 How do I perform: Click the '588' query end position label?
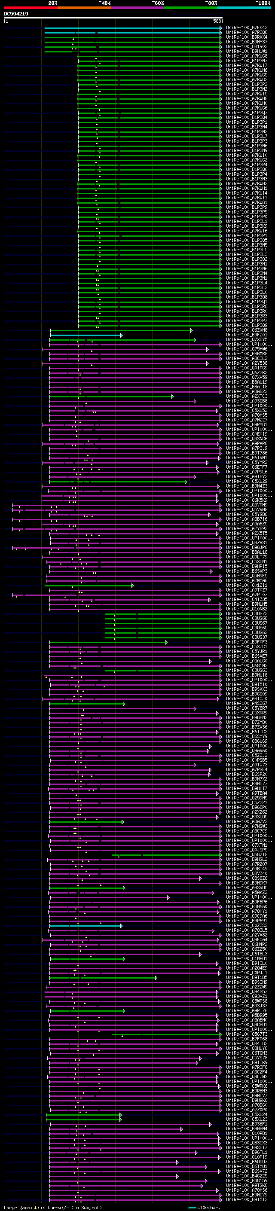[x=217, y=21]
